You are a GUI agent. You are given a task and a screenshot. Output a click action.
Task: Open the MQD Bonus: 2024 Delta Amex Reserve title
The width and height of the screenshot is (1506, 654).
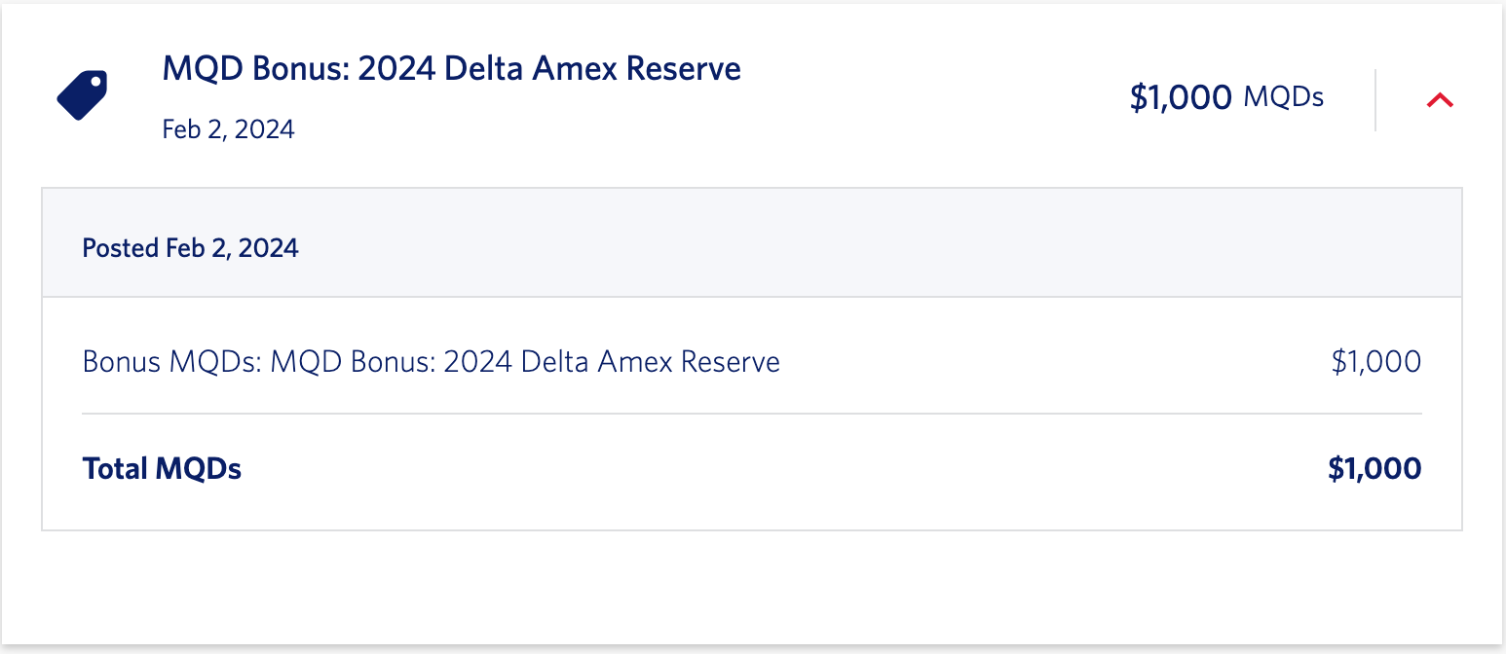point(451,68)
